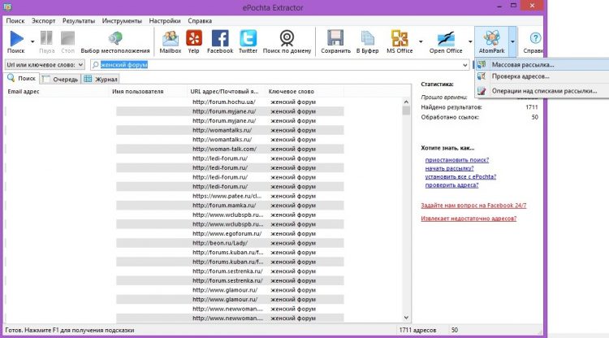Screen dimensions: 609x338
Task: Open the Поиск menu
Action: point(15,20)
